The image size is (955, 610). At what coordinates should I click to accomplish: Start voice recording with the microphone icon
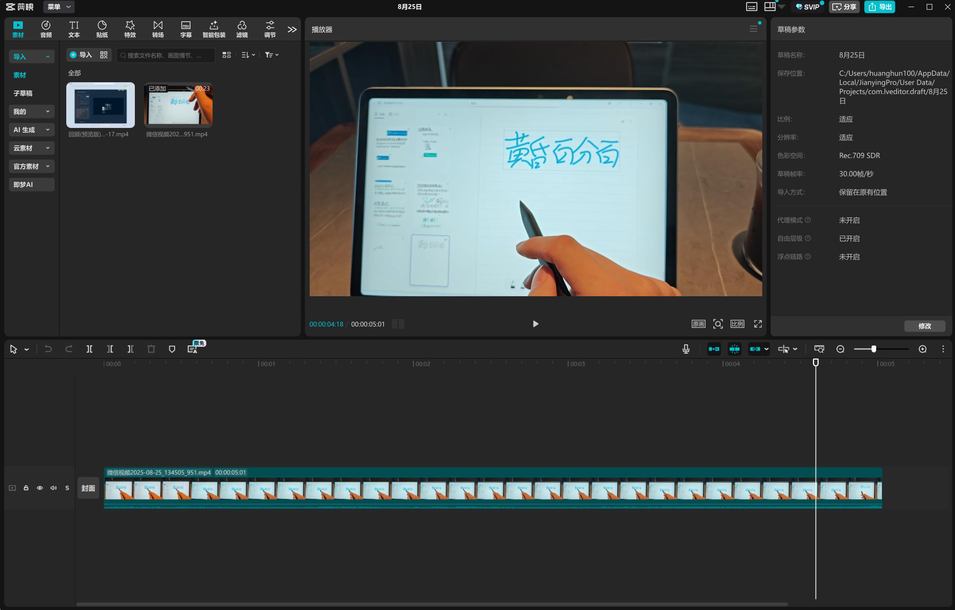686,349
